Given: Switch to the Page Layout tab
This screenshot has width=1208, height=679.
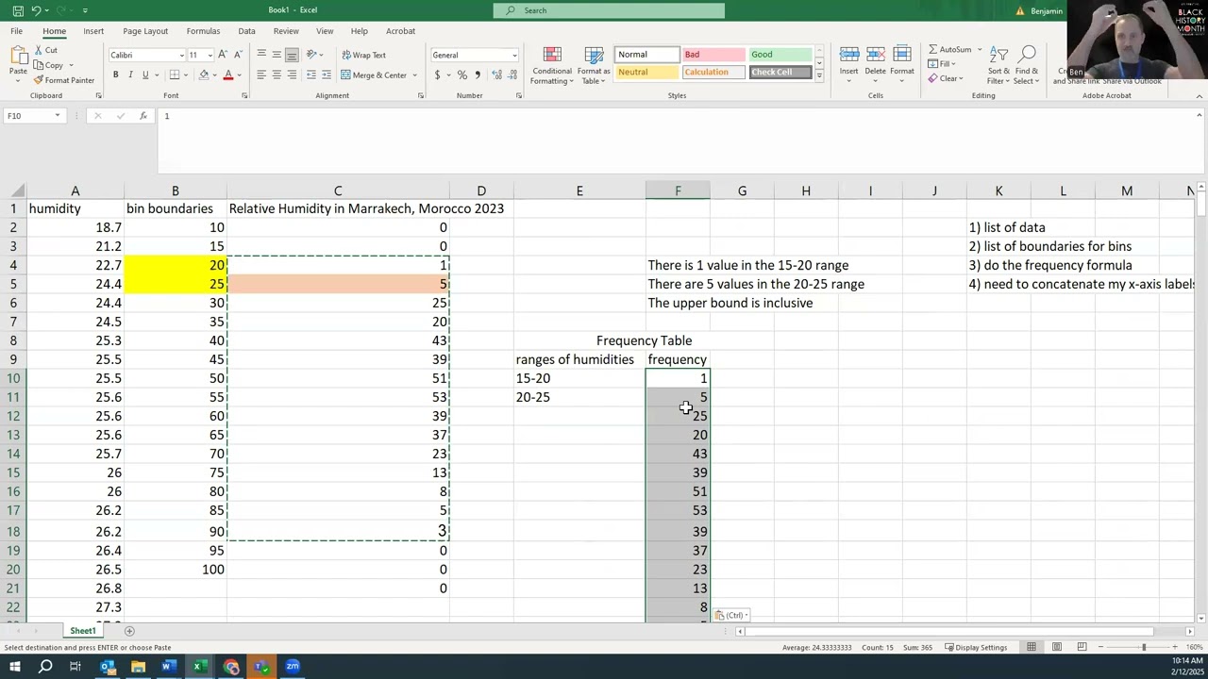Looking at the screenshot, I should [145, 31].
